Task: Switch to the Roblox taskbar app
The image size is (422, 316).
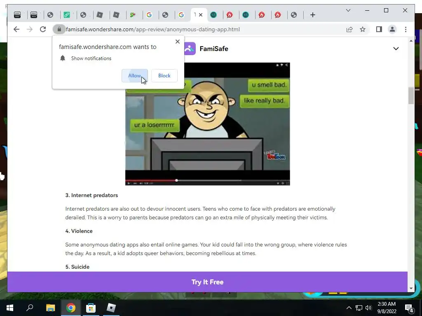Action: point(111,308)
